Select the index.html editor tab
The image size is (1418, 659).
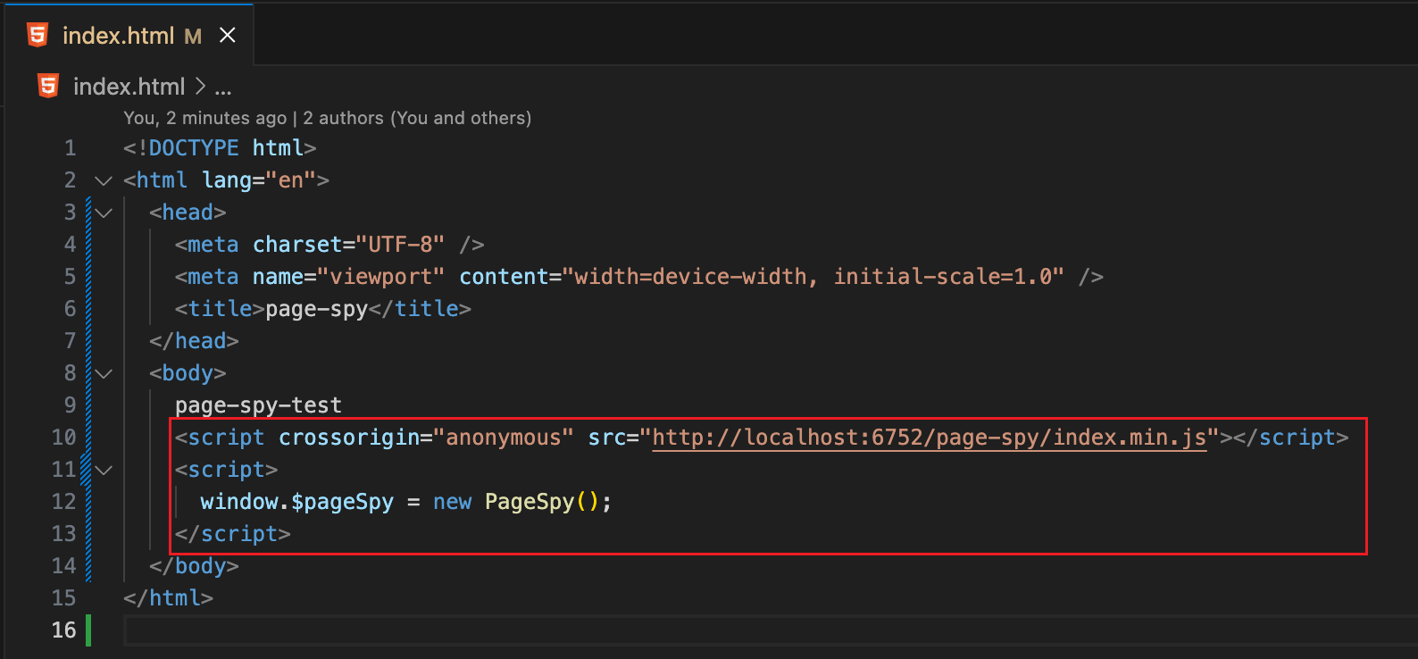coord(130,36)
